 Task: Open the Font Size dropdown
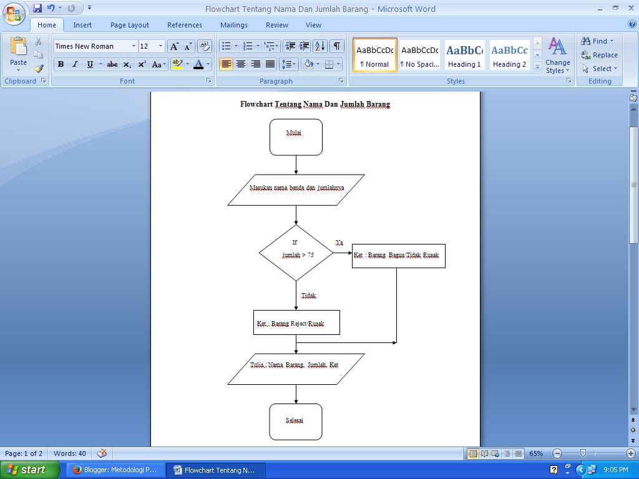point(160,46)
